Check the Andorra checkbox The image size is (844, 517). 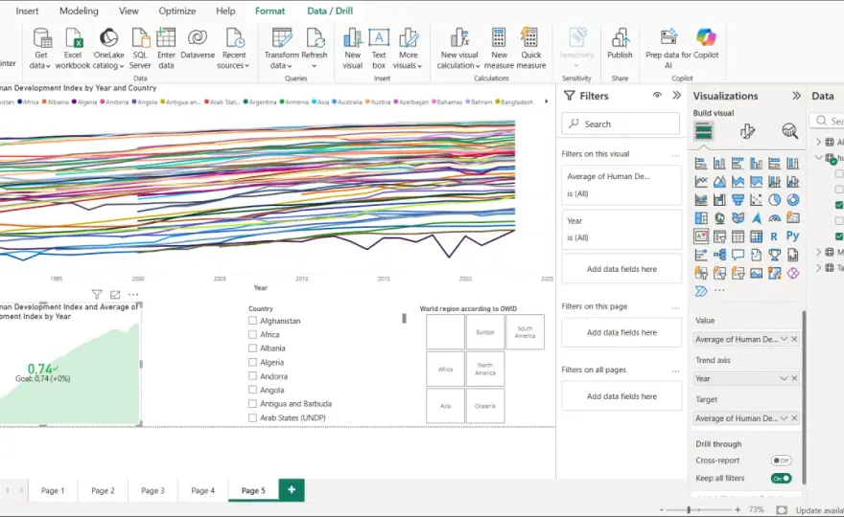pos(252,376)
